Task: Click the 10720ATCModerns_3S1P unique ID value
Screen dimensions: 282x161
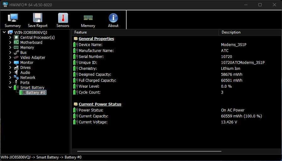Action: [243, 62]
